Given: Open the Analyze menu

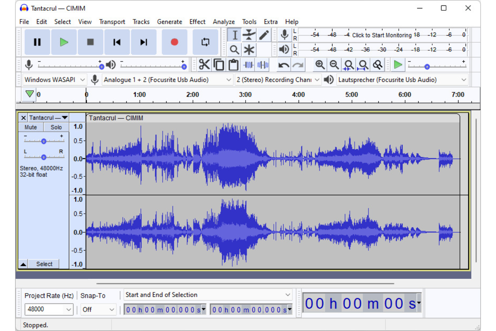Looking at the screenshot, I should point(224,22).
